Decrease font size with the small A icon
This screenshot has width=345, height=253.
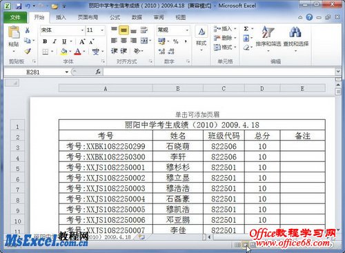tap(92, 42)
